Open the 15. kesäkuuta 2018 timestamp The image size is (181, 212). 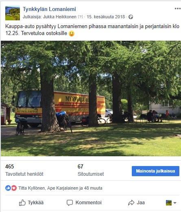tap(106, 17)
